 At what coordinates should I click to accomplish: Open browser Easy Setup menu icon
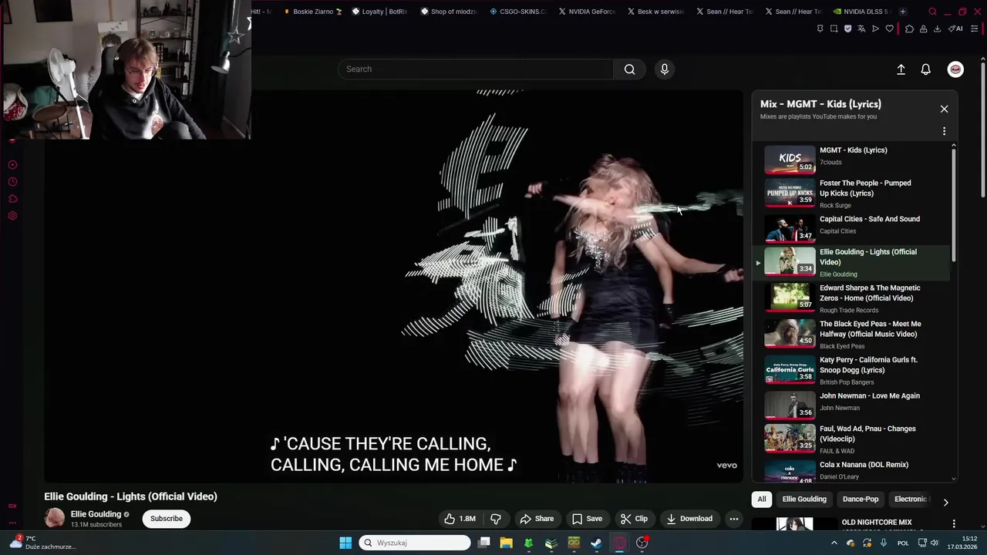(975, 29)
